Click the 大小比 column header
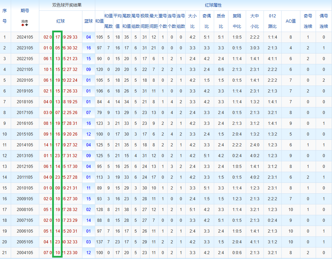The width and height of the screenshot is (332, 259). click(x=193, y=21)
